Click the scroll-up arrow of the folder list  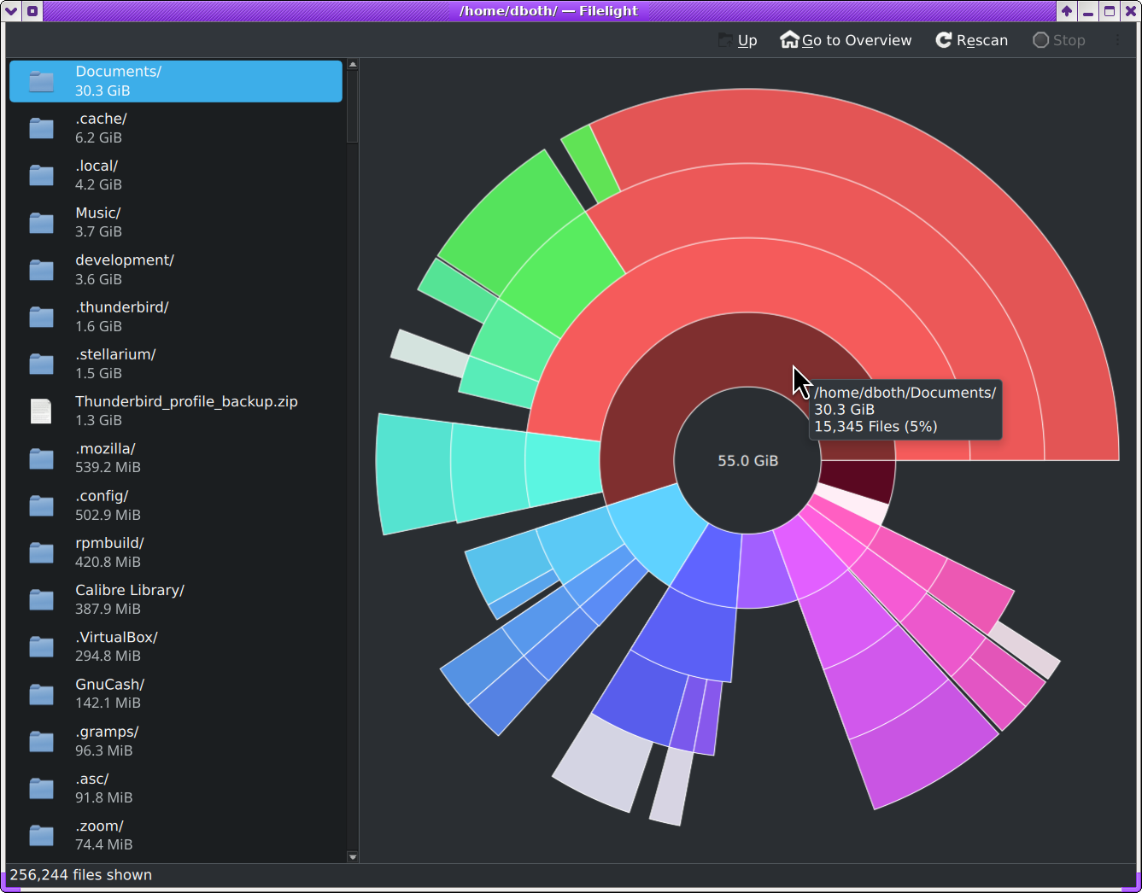click(353, 64)
